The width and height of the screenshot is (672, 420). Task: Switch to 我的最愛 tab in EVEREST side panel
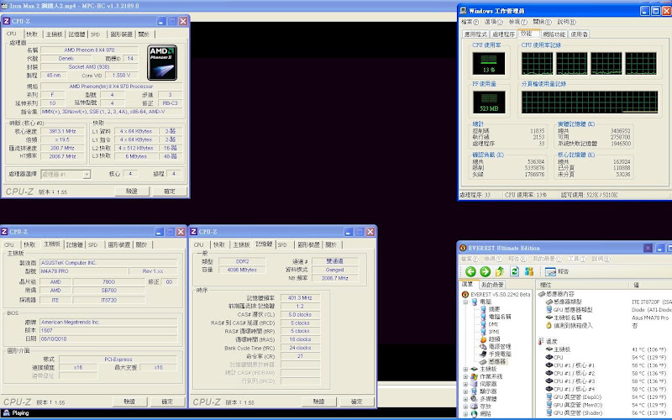[x=492, y=285]
